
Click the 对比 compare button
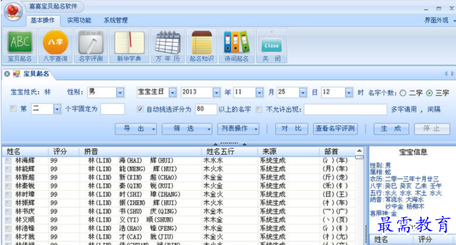tap(292, 129)
